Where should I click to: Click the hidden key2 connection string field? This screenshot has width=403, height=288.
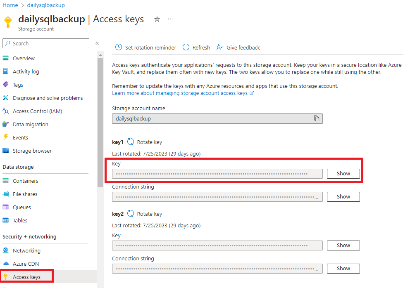coord(217,269)
